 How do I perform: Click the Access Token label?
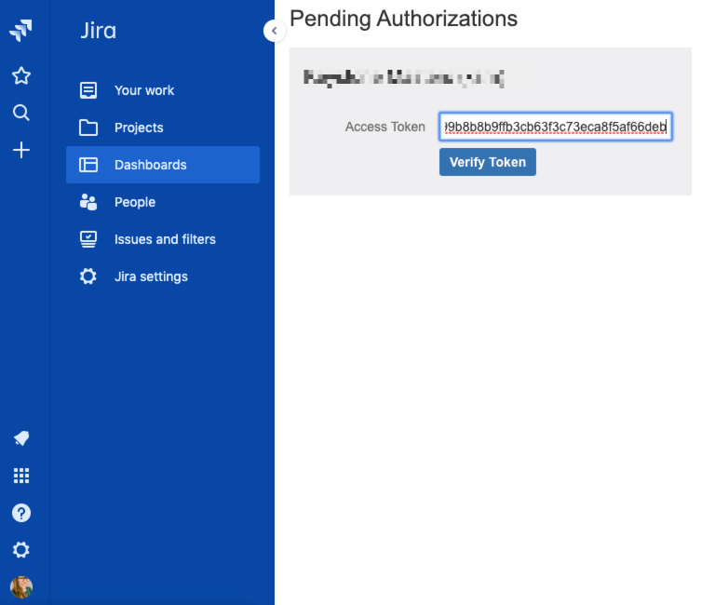tap(384, 127)
